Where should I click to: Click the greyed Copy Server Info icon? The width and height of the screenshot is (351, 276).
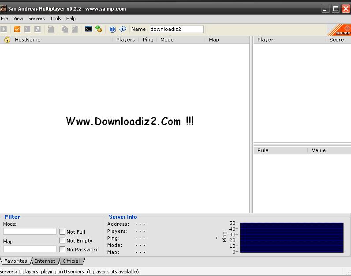(x=65, y=29)
